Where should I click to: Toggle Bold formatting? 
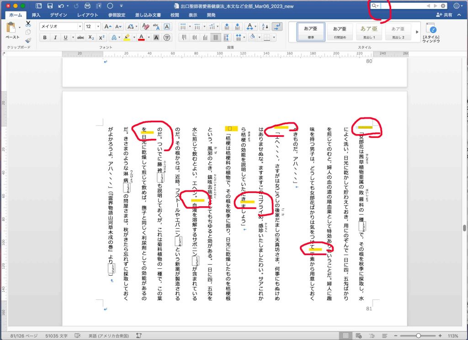point(45,37)
